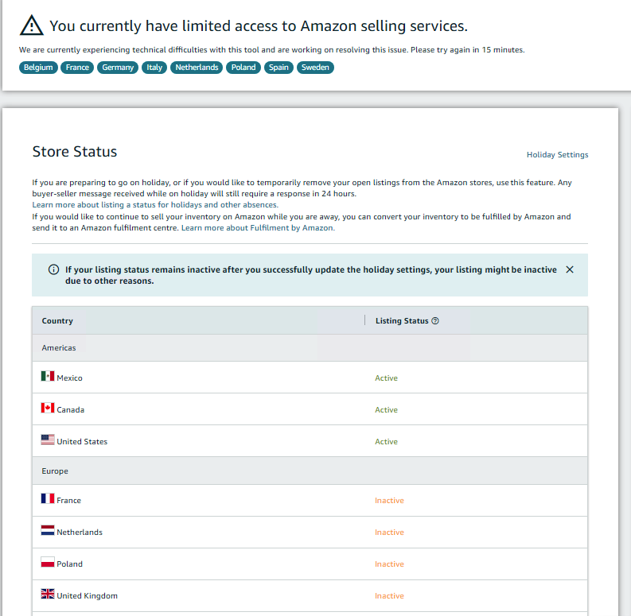Select the Poland country name in table
This screenshot has width=631, height=616.
tap(69, 564)
